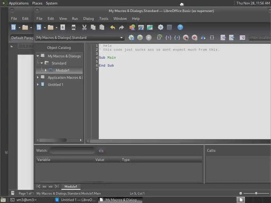Go to first module tab arrow
The image size is (271, 203).
coord(38,186)
